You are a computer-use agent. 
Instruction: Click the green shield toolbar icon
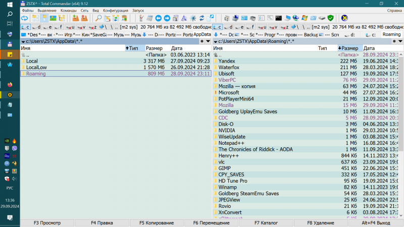point(330,18)
